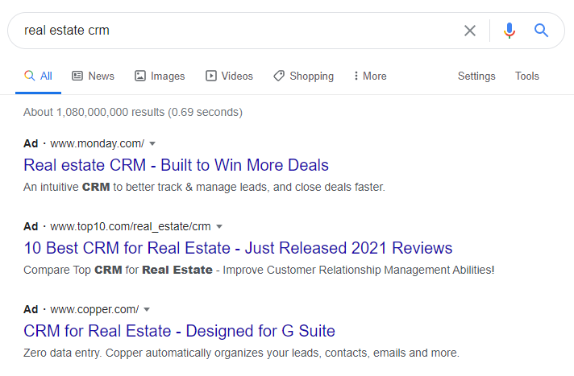Clear search text with the X icon
The width and height of the screenshot is (574, 376).
470,31
